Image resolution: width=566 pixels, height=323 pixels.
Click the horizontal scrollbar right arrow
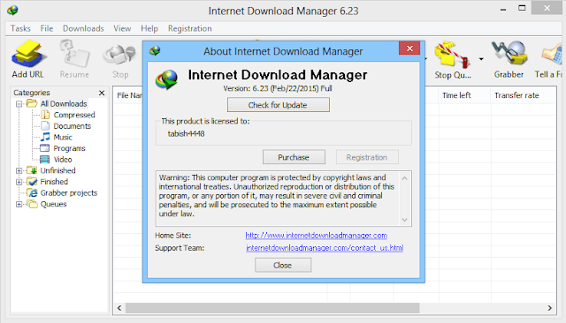coord(550,308)
